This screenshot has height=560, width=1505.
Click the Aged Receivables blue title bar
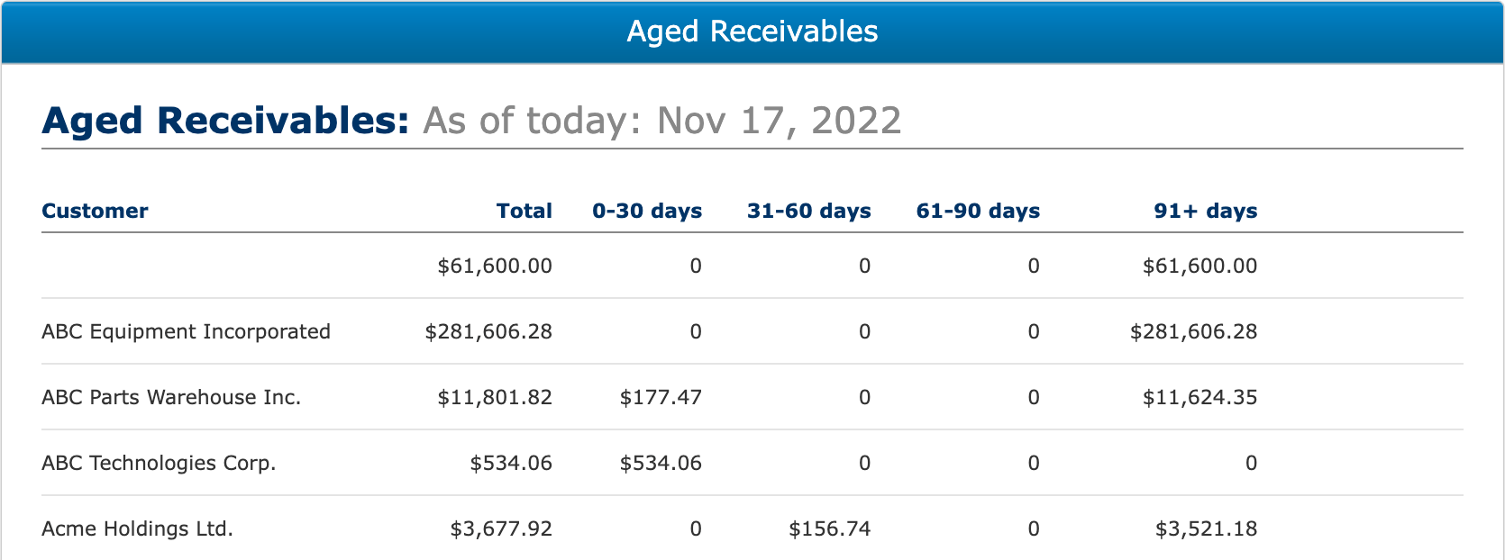pos(752,32)
